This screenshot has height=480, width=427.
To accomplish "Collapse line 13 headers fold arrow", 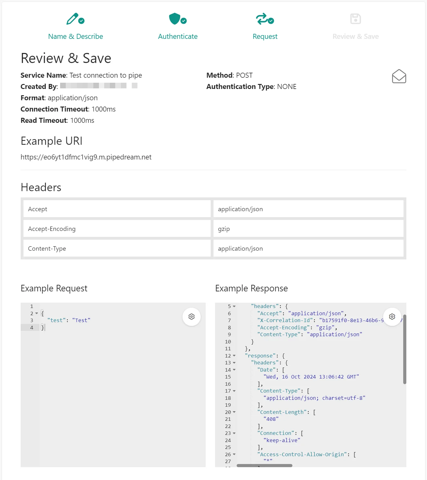I will click(x=234, y=363).
